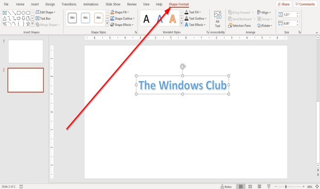Switch to Reading View
This screenshot has height=189, width=320.
(259, 187)
